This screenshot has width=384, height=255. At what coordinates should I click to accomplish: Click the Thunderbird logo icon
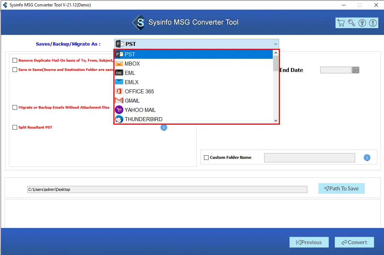(x=119, y=119)
